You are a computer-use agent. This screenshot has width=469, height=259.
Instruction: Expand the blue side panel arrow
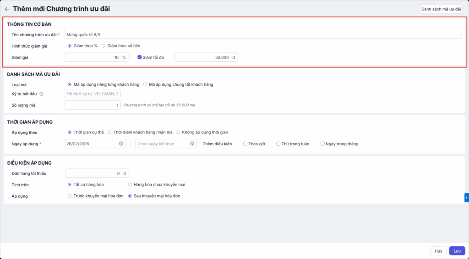pos(466,198)
